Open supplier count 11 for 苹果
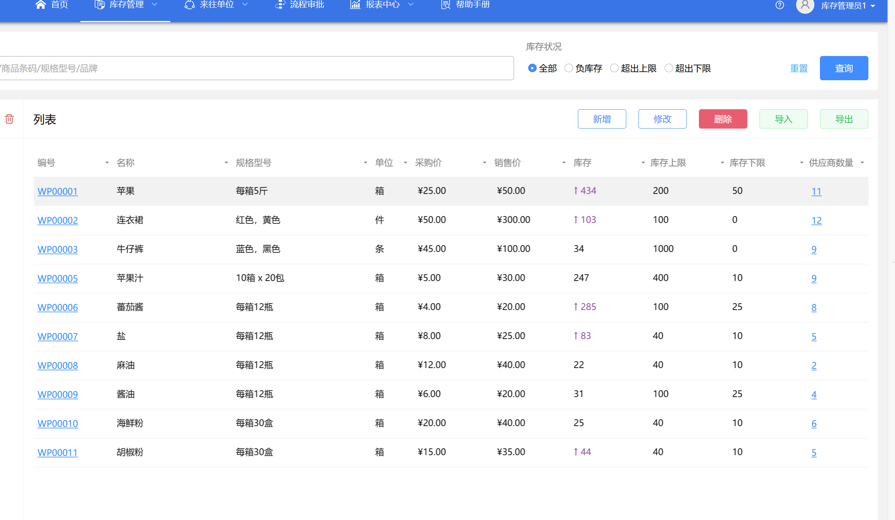 click(x=816, y=191)
